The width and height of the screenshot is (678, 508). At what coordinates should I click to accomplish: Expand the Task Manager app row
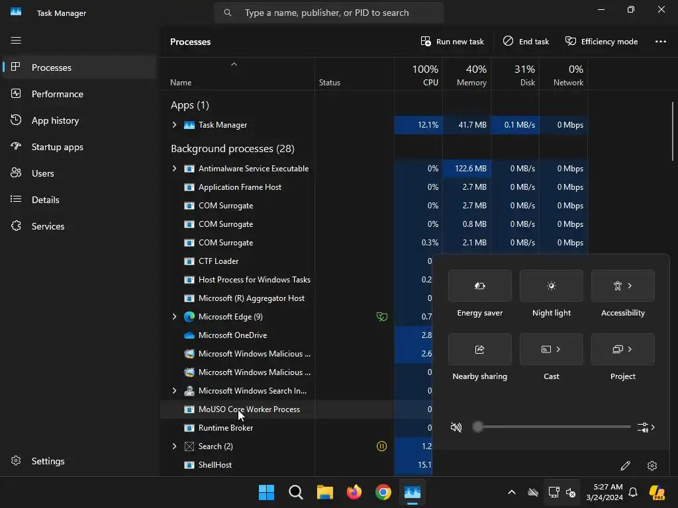(174, 125)
